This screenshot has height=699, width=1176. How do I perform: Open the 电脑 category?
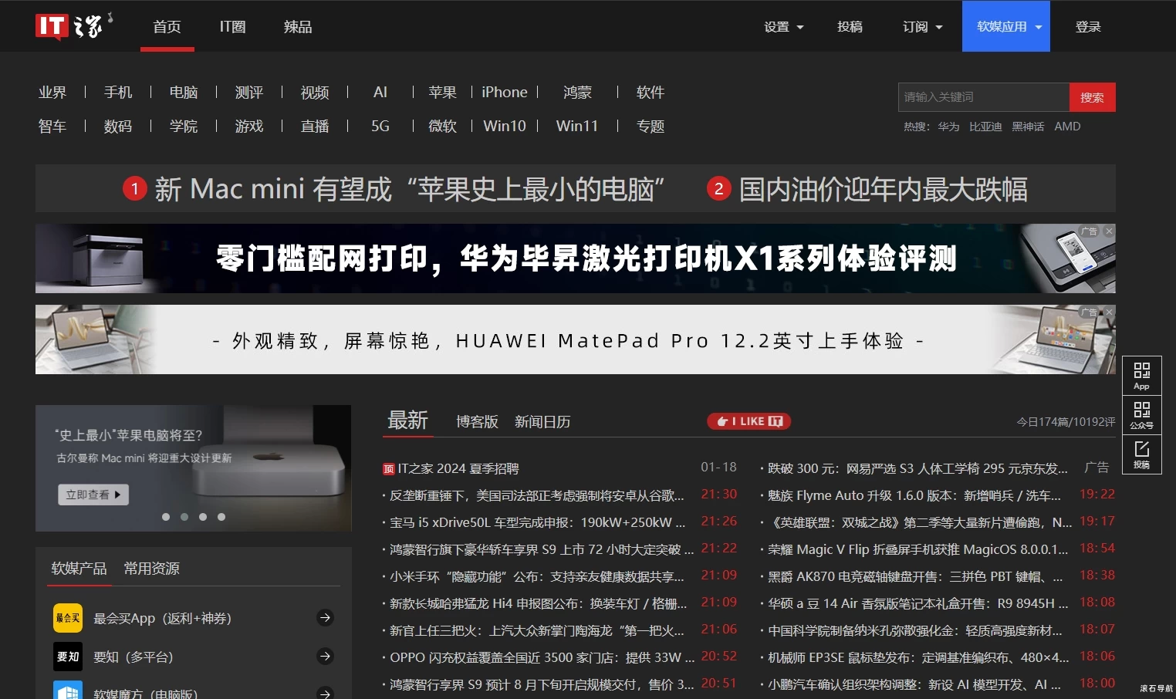(184, 92)
